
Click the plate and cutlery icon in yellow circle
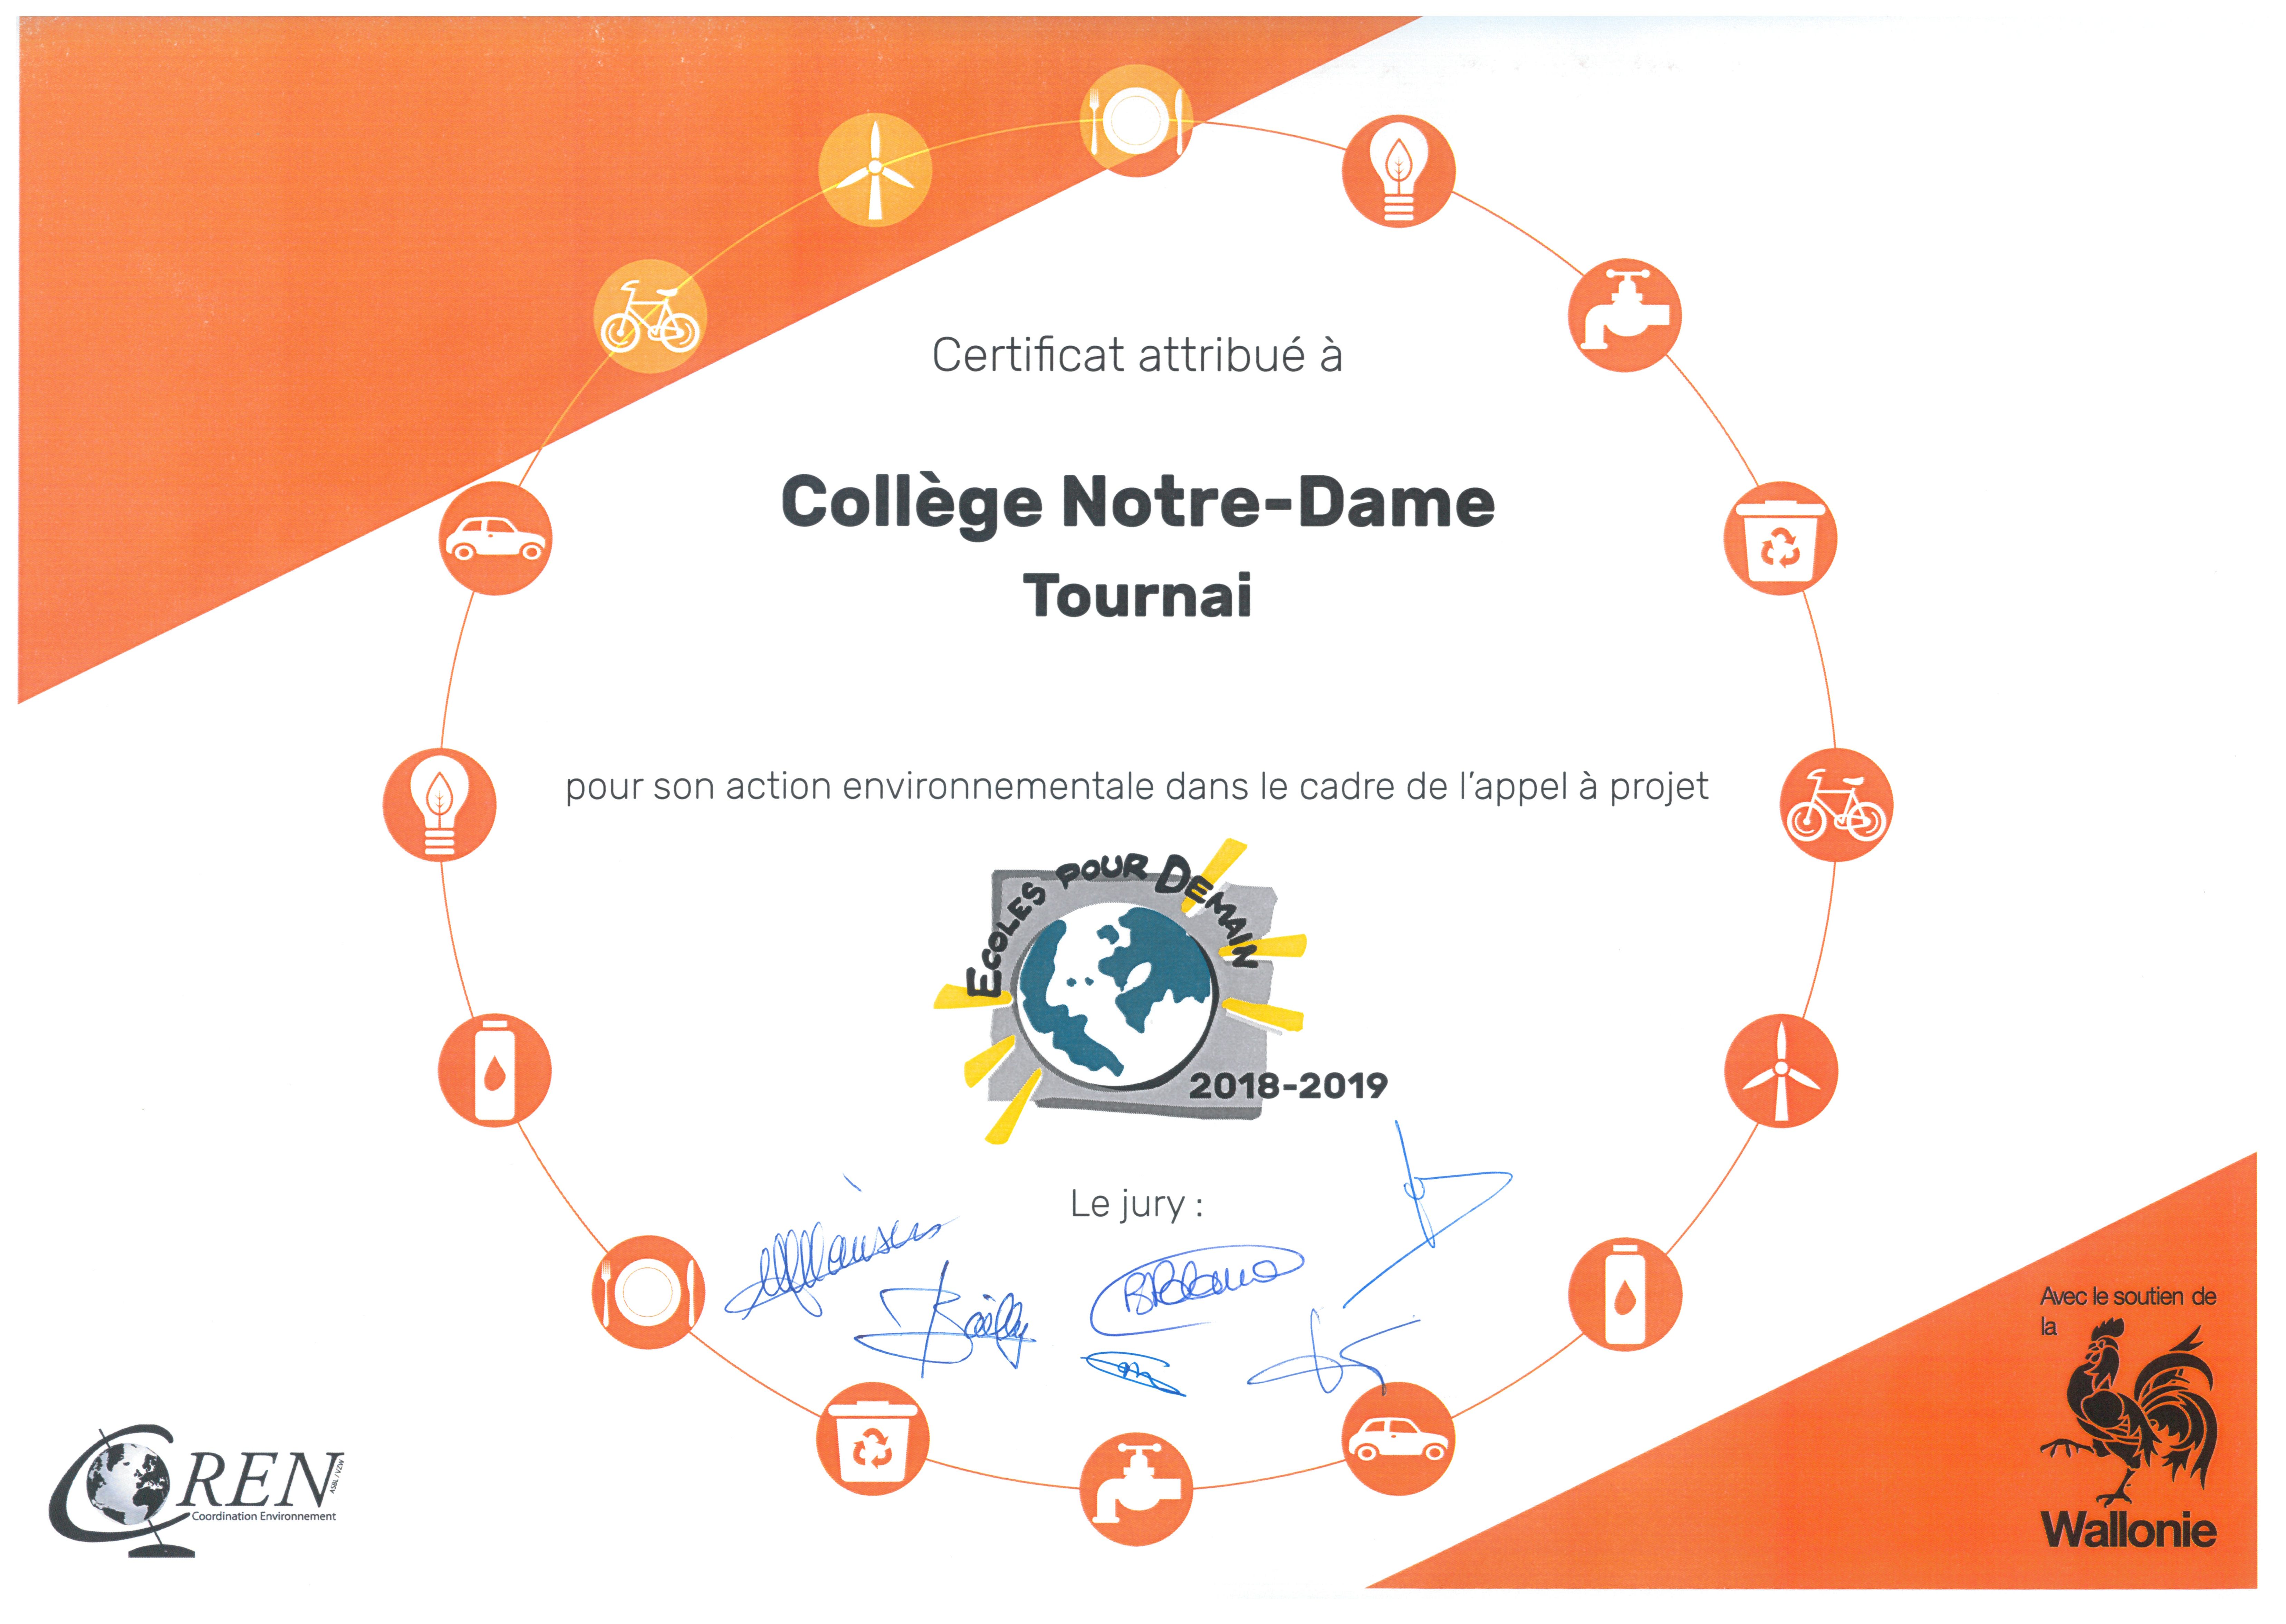click(1137, 120)
